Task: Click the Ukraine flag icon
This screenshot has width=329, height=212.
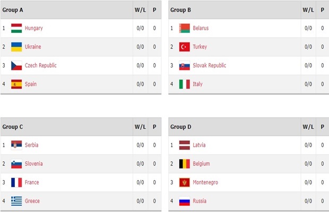Action: [x=16, y=47]
